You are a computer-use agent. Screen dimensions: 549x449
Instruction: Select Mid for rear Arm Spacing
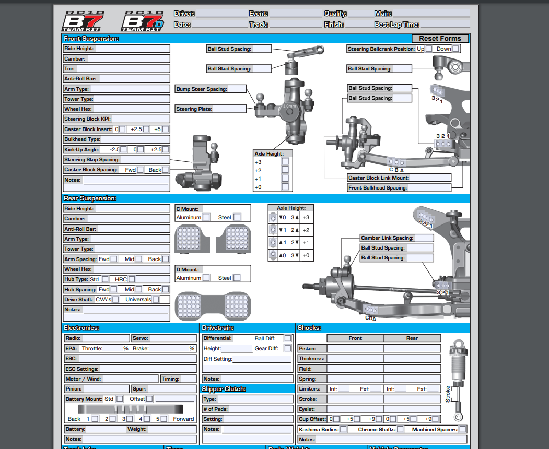coord(139,259)
